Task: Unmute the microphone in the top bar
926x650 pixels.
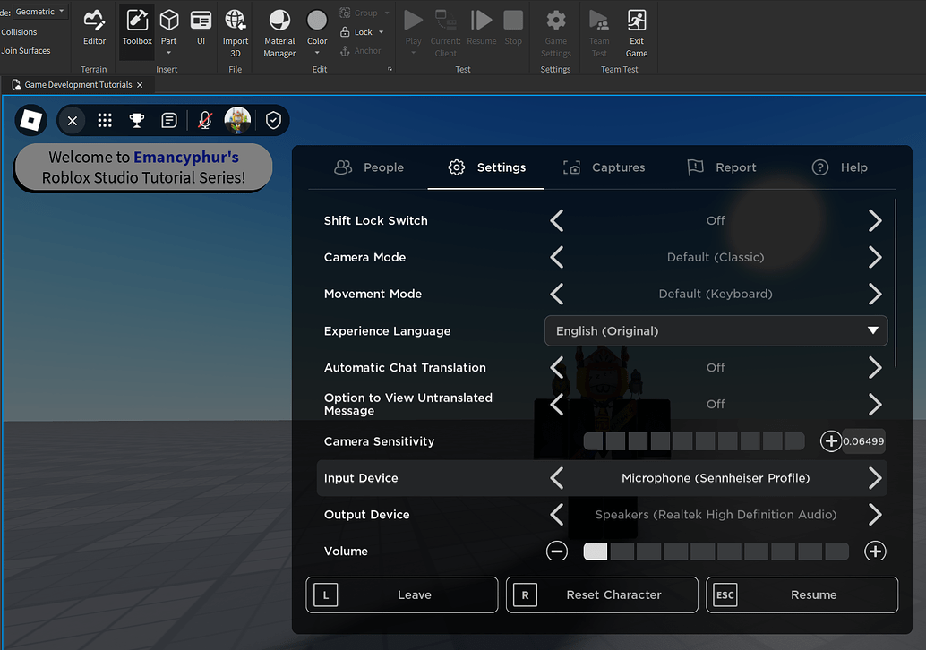Action: 204,119
